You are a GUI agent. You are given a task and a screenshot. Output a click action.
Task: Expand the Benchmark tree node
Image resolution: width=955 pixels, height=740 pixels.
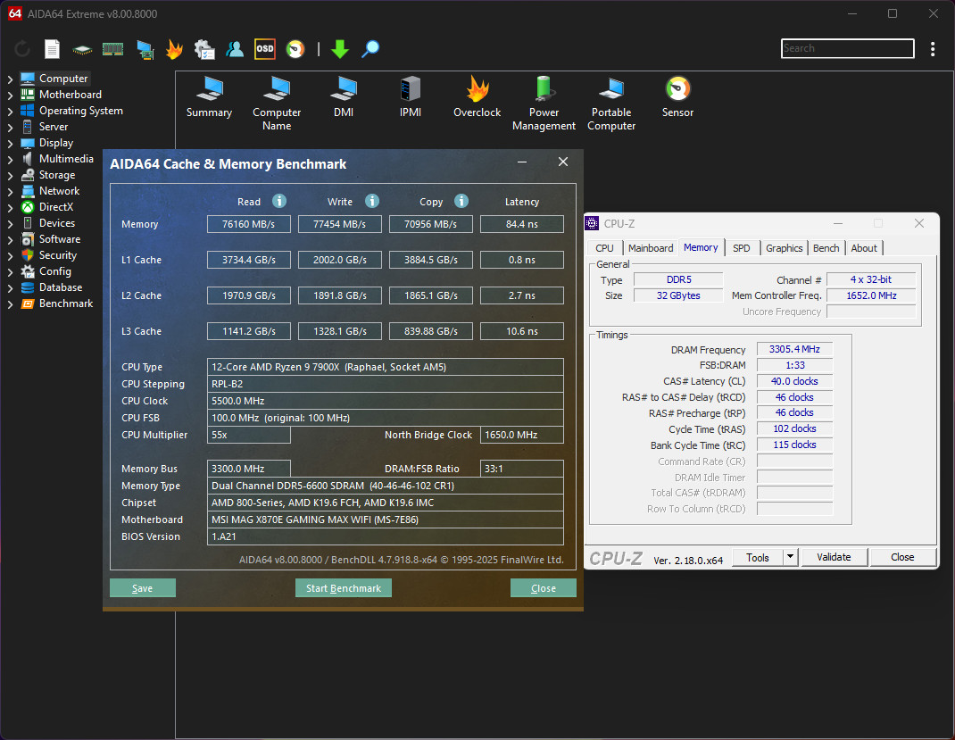coord(10,303)
